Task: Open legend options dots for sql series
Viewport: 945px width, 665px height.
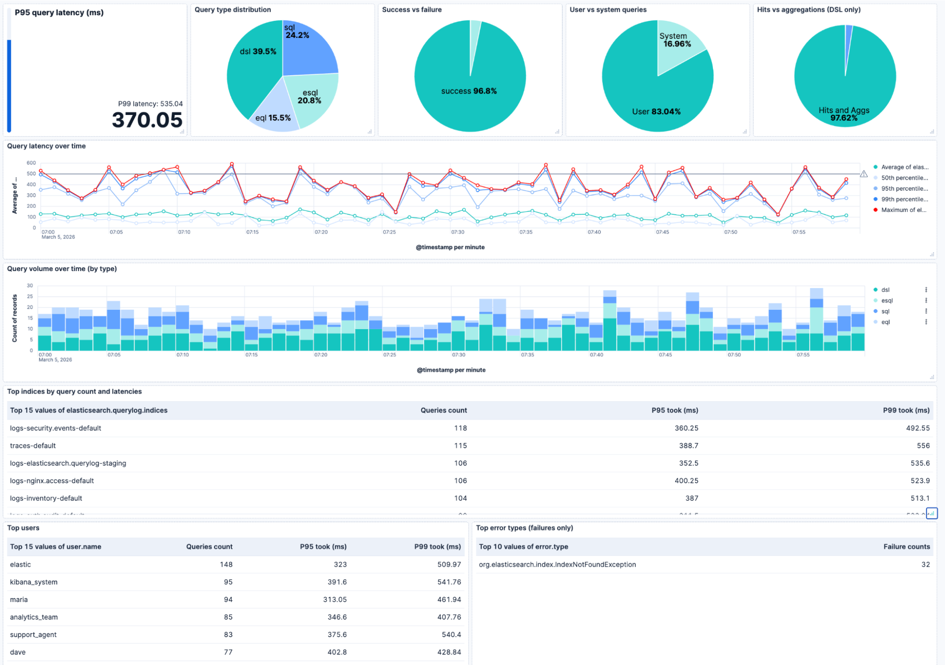Action: click(x=926, y=311)
